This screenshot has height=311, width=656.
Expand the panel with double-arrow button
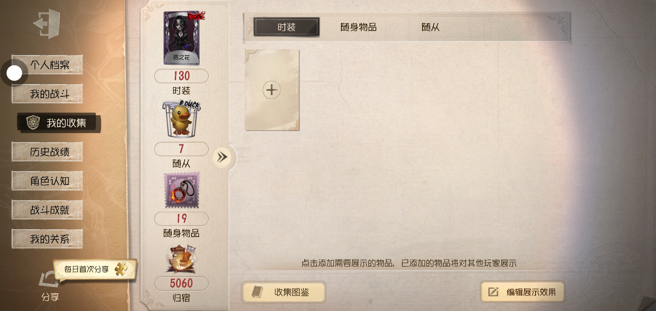222,157
